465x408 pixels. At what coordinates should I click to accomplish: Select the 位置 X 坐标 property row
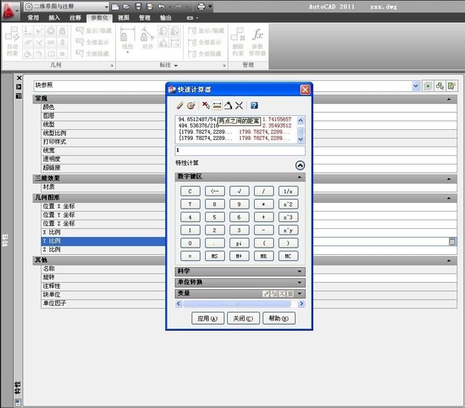pyautogui.click(x=249, y=206)
